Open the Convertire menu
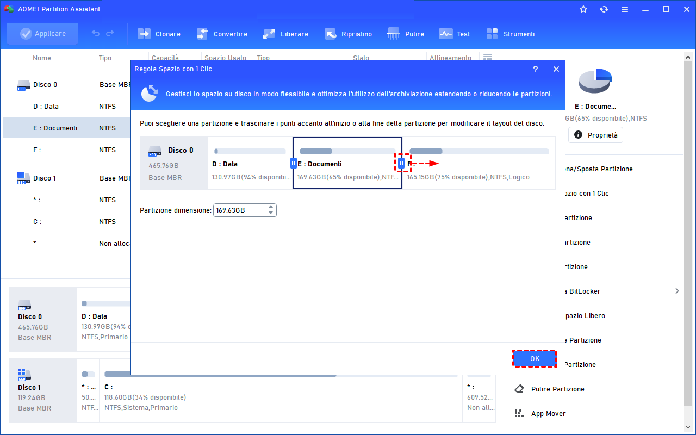This screenshot has height=435, width=696. click(222, 34)
